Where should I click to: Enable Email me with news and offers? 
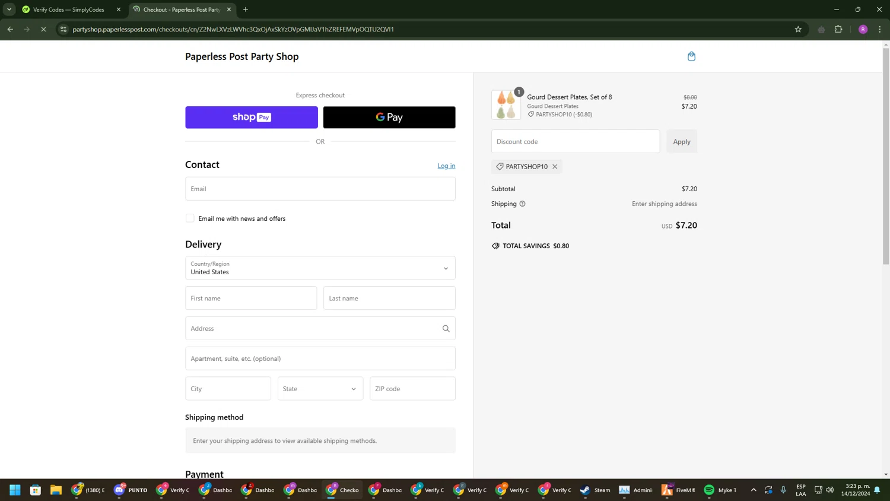190,218
